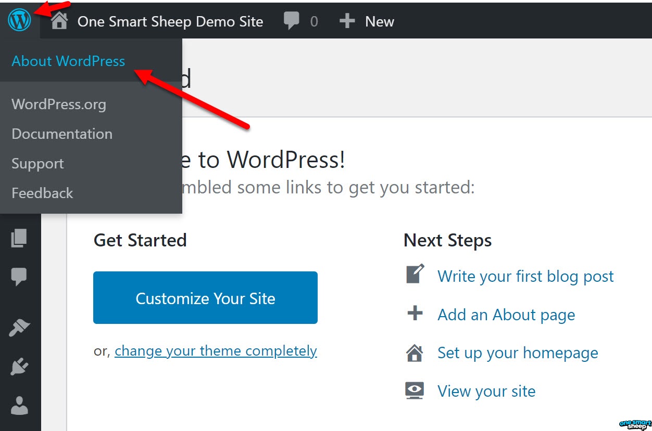This screenshot has width=652, height=431.
Task: Open the Appearance paintbrush icon in the sidebar
Action: click(20, 329)
